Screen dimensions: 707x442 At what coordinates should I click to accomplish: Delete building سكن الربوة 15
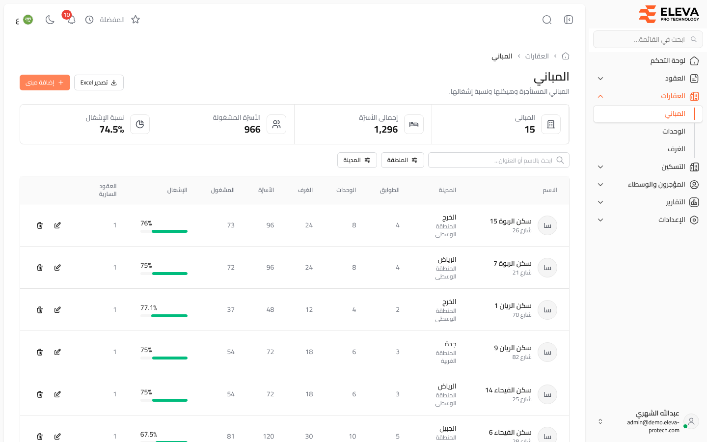tap(40, 225)
